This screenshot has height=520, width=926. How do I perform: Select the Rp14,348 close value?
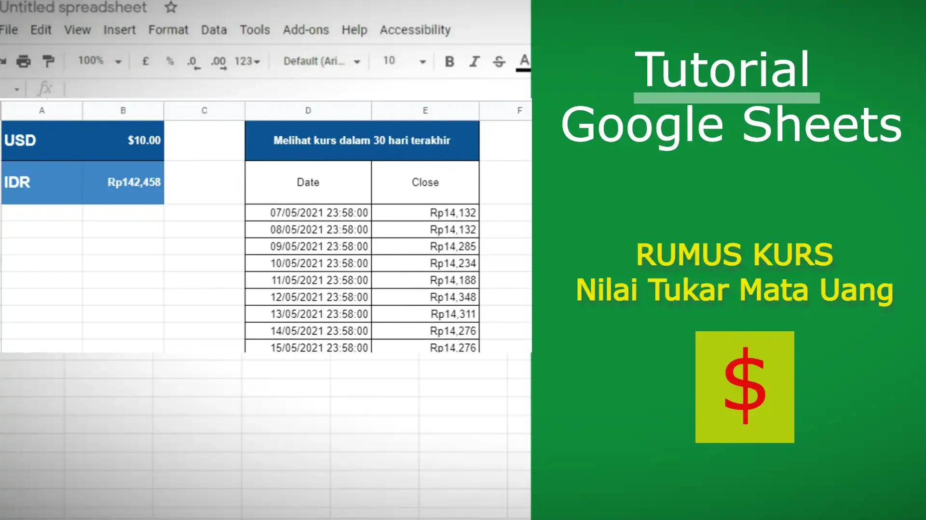pos(425,297)
